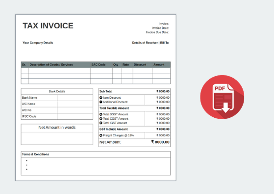The width and height of the screenshot is (274, 194).
Task: Click the plus icon beside Total IGST Amount
Action: pos(101,123)
